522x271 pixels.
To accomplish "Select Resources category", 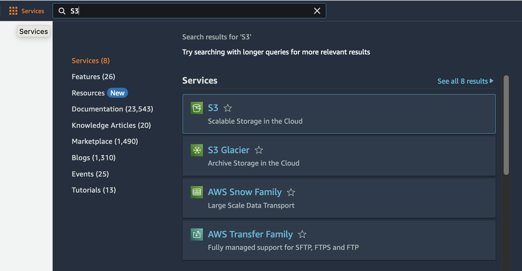I will pyautogui.click(x=88, y=93).
